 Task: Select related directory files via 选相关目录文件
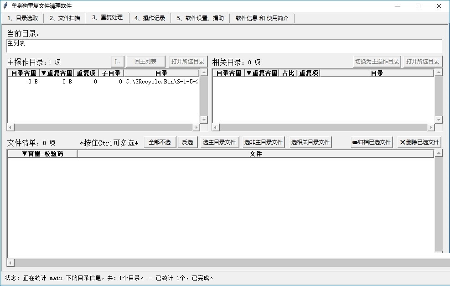coord(310,142)
